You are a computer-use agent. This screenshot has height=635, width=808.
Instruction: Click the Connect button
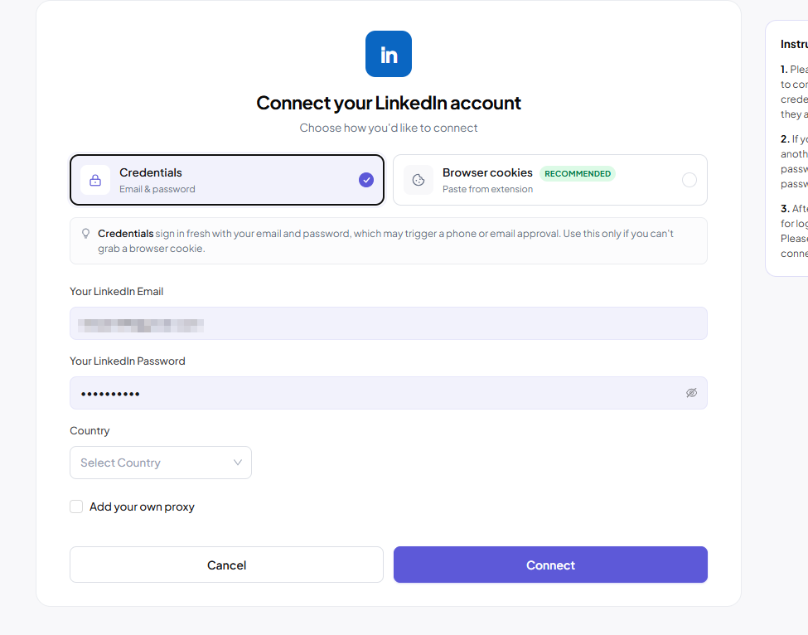[550, 565]
